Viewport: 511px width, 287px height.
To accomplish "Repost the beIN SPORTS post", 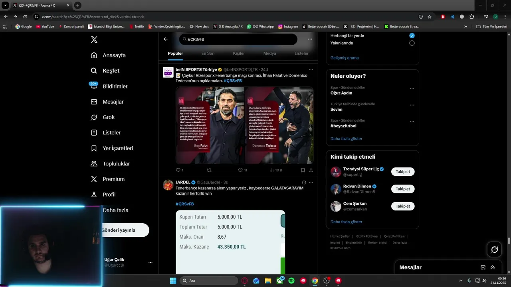I will 209,170.
